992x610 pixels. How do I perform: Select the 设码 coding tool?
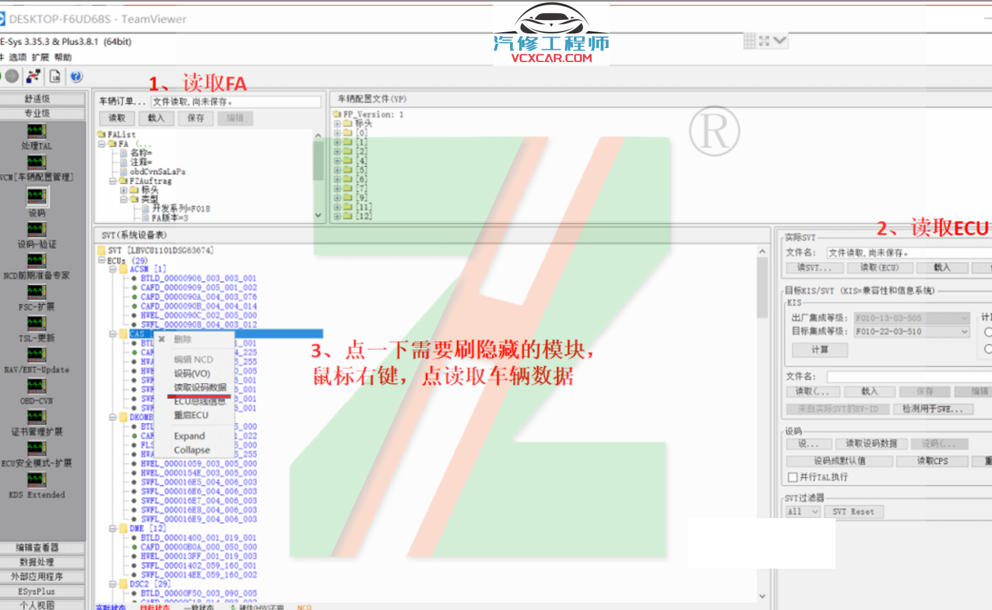coord(37,198)
